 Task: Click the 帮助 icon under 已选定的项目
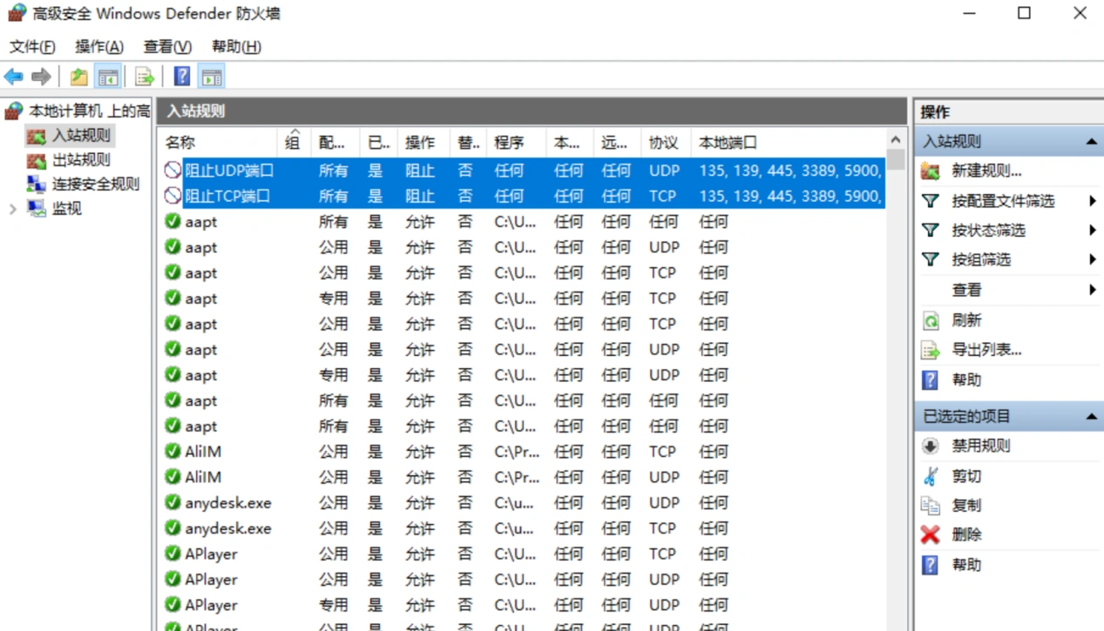931,565
